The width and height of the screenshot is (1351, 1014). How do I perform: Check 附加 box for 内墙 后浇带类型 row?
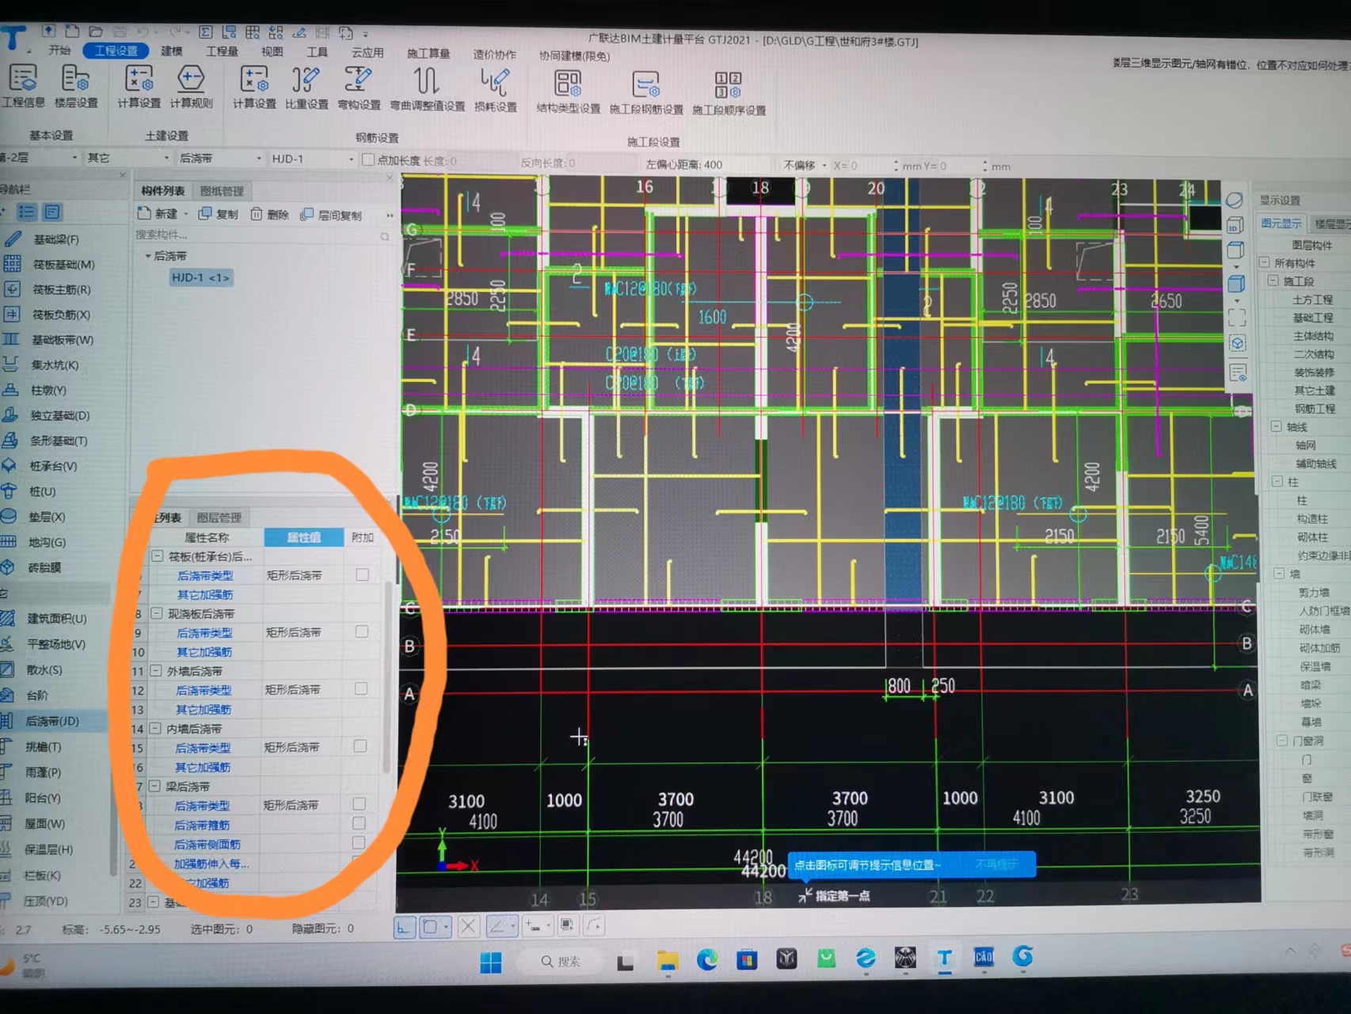(360, 746)
